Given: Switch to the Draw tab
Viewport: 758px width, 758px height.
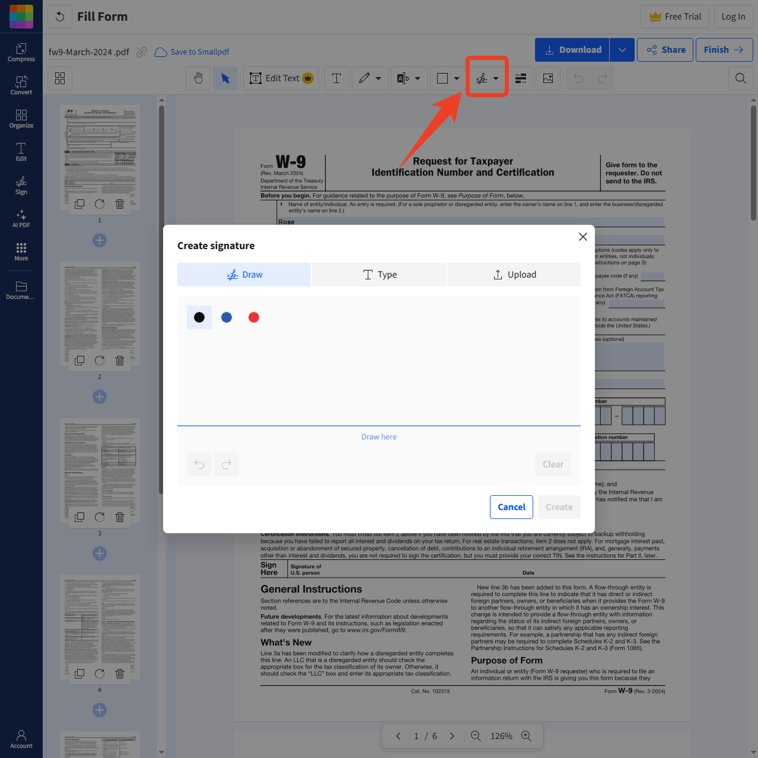Looking at the screenshot, I should (x=244, y=275).
